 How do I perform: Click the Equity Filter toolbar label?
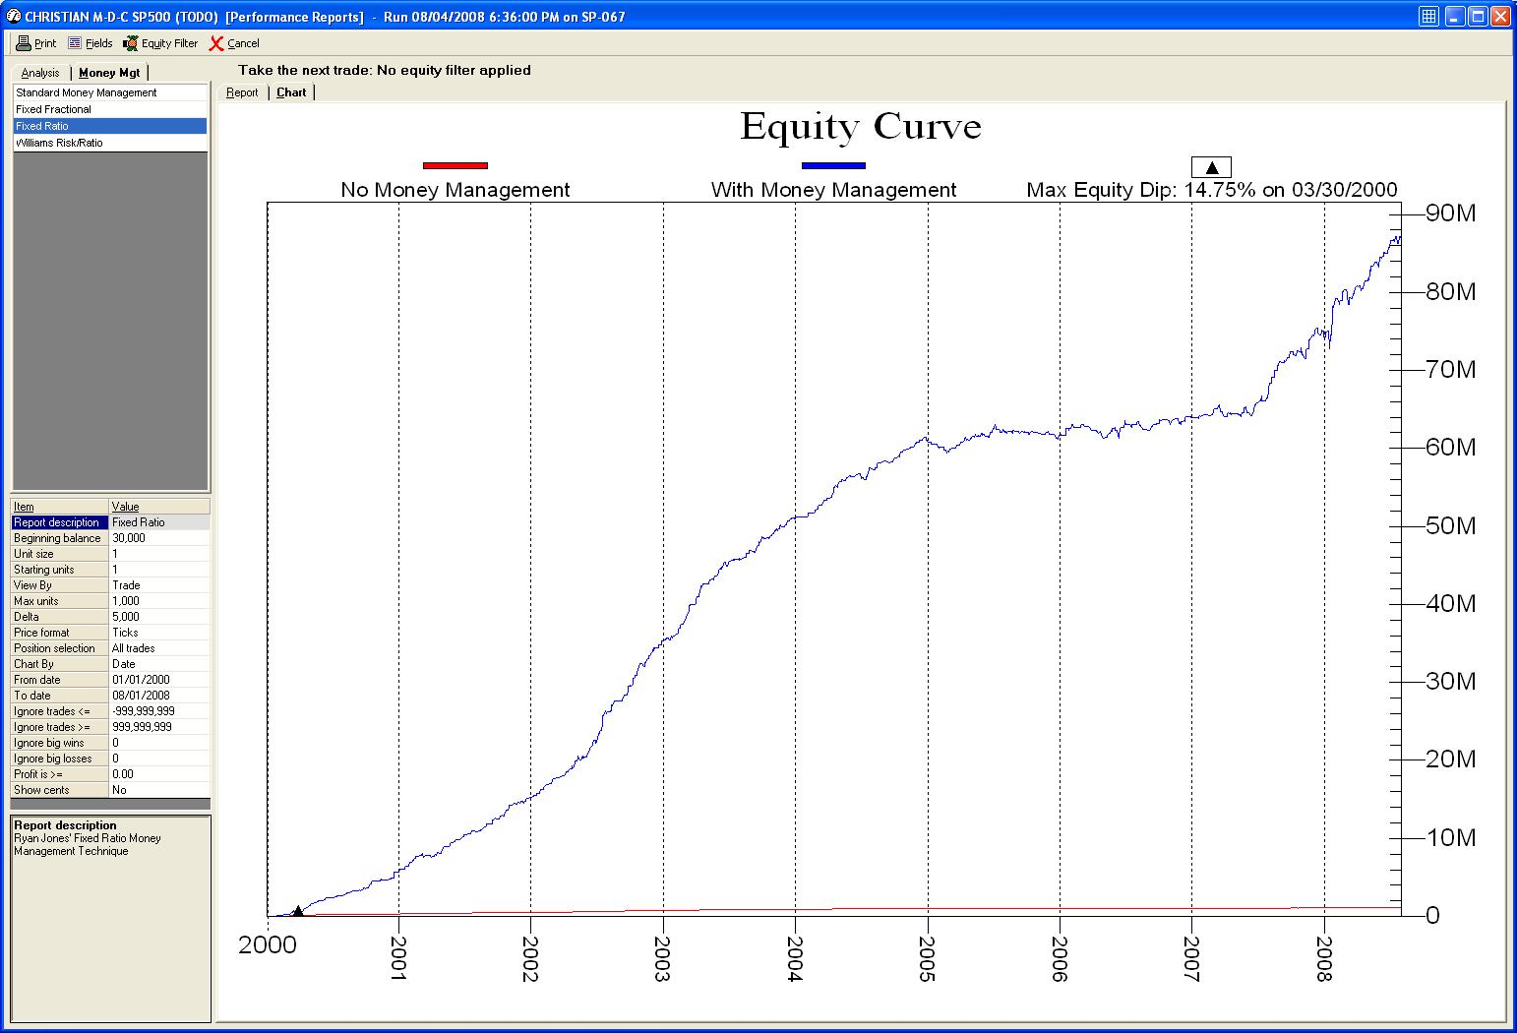(169, 43)
